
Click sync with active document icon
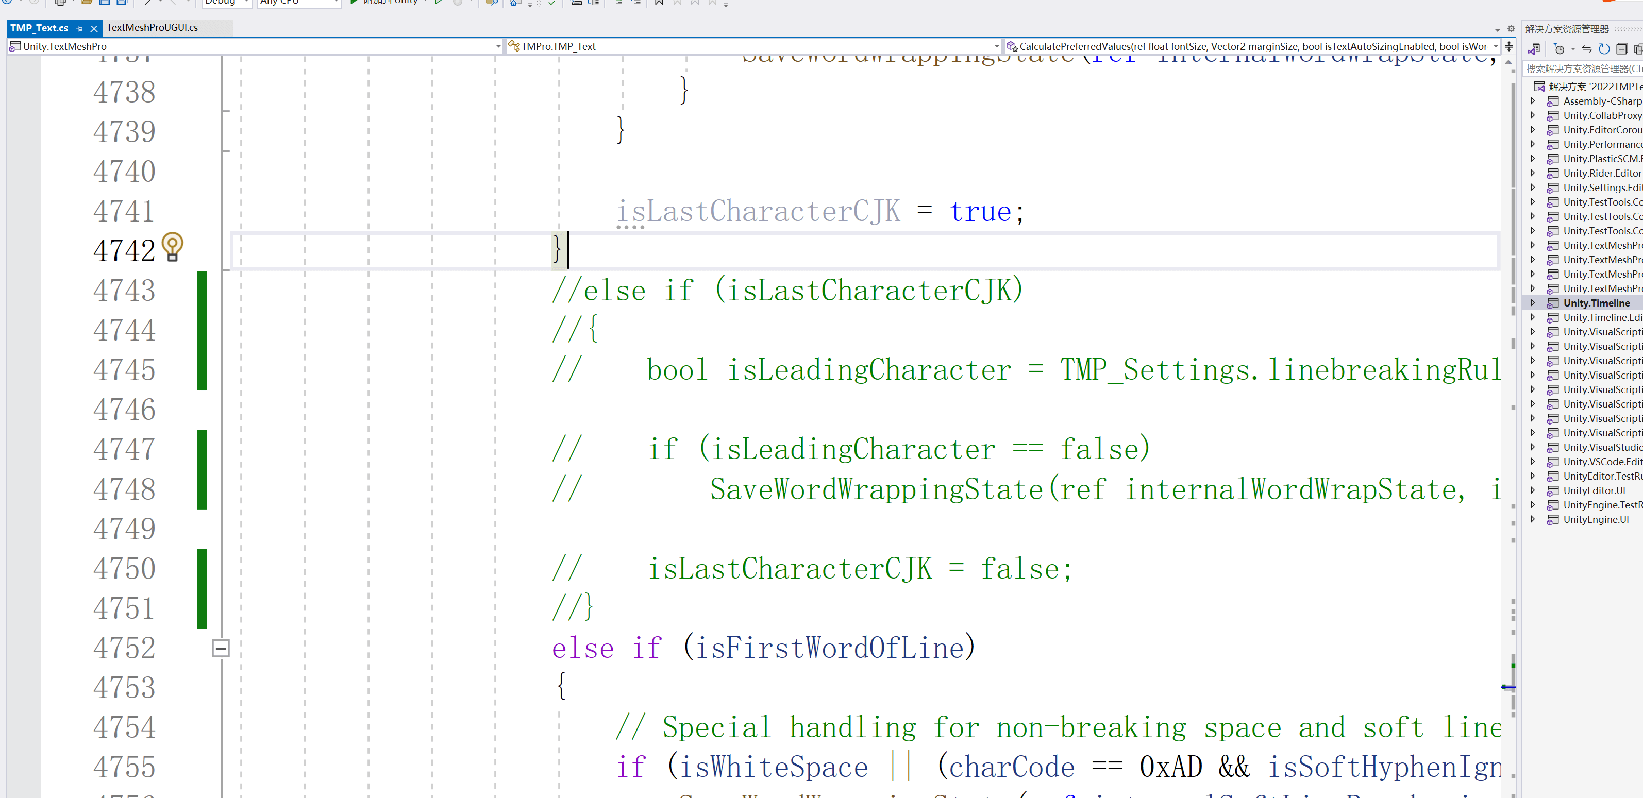point(1587,49)
